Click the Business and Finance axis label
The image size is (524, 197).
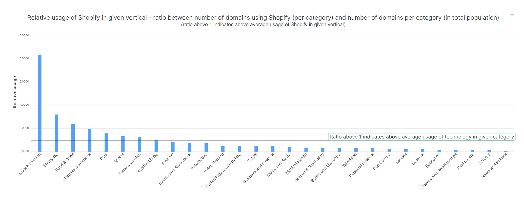click(x=259, y=168)
